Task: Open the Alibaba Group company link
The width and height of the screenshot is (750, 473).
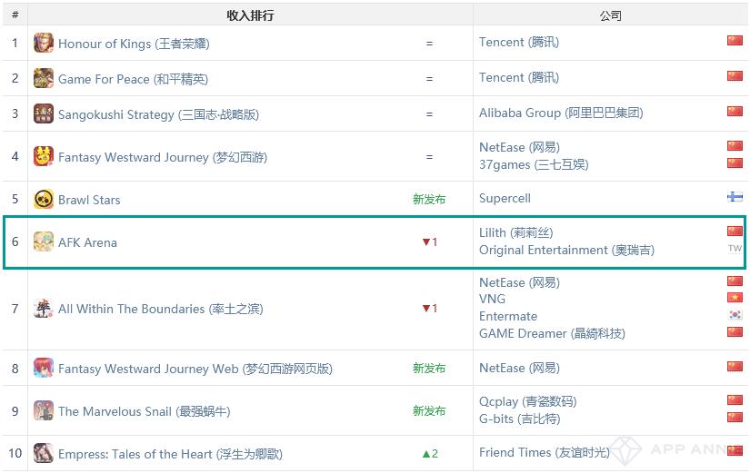Action: [561, 113]
